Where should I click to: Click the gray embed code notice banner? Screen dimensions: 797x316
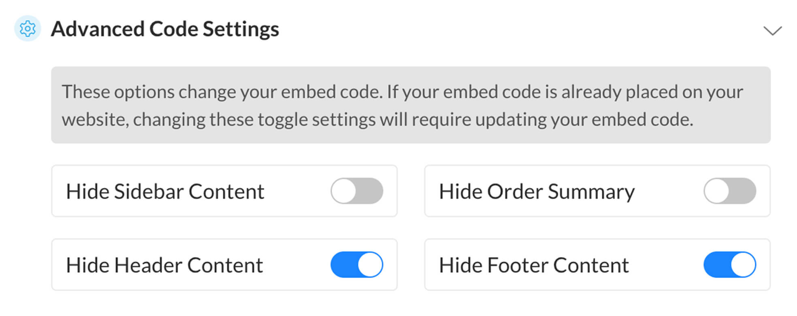point(411,105)
